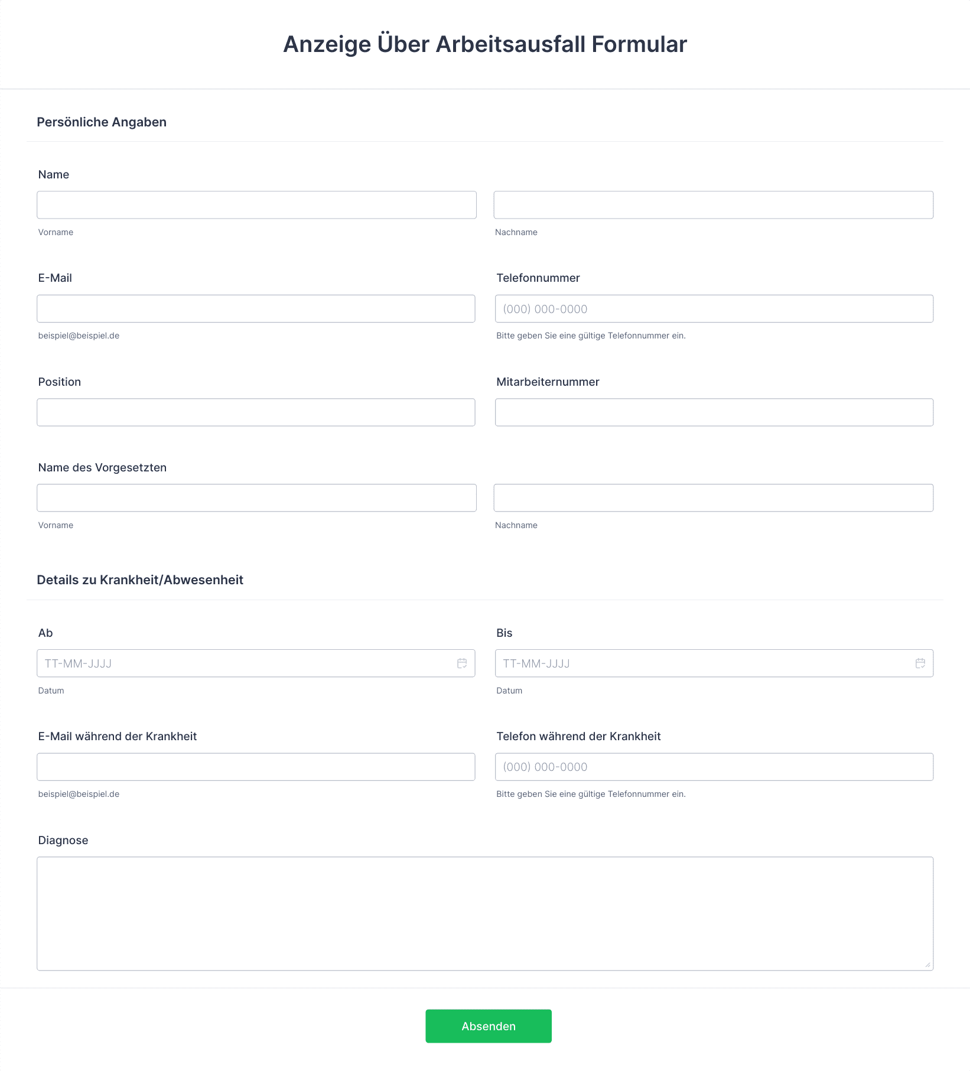The height and width of the screenshot is (1071, 970).
Task: Focus Nachname field of Name des Vorgesetzten
Action: 714,498
